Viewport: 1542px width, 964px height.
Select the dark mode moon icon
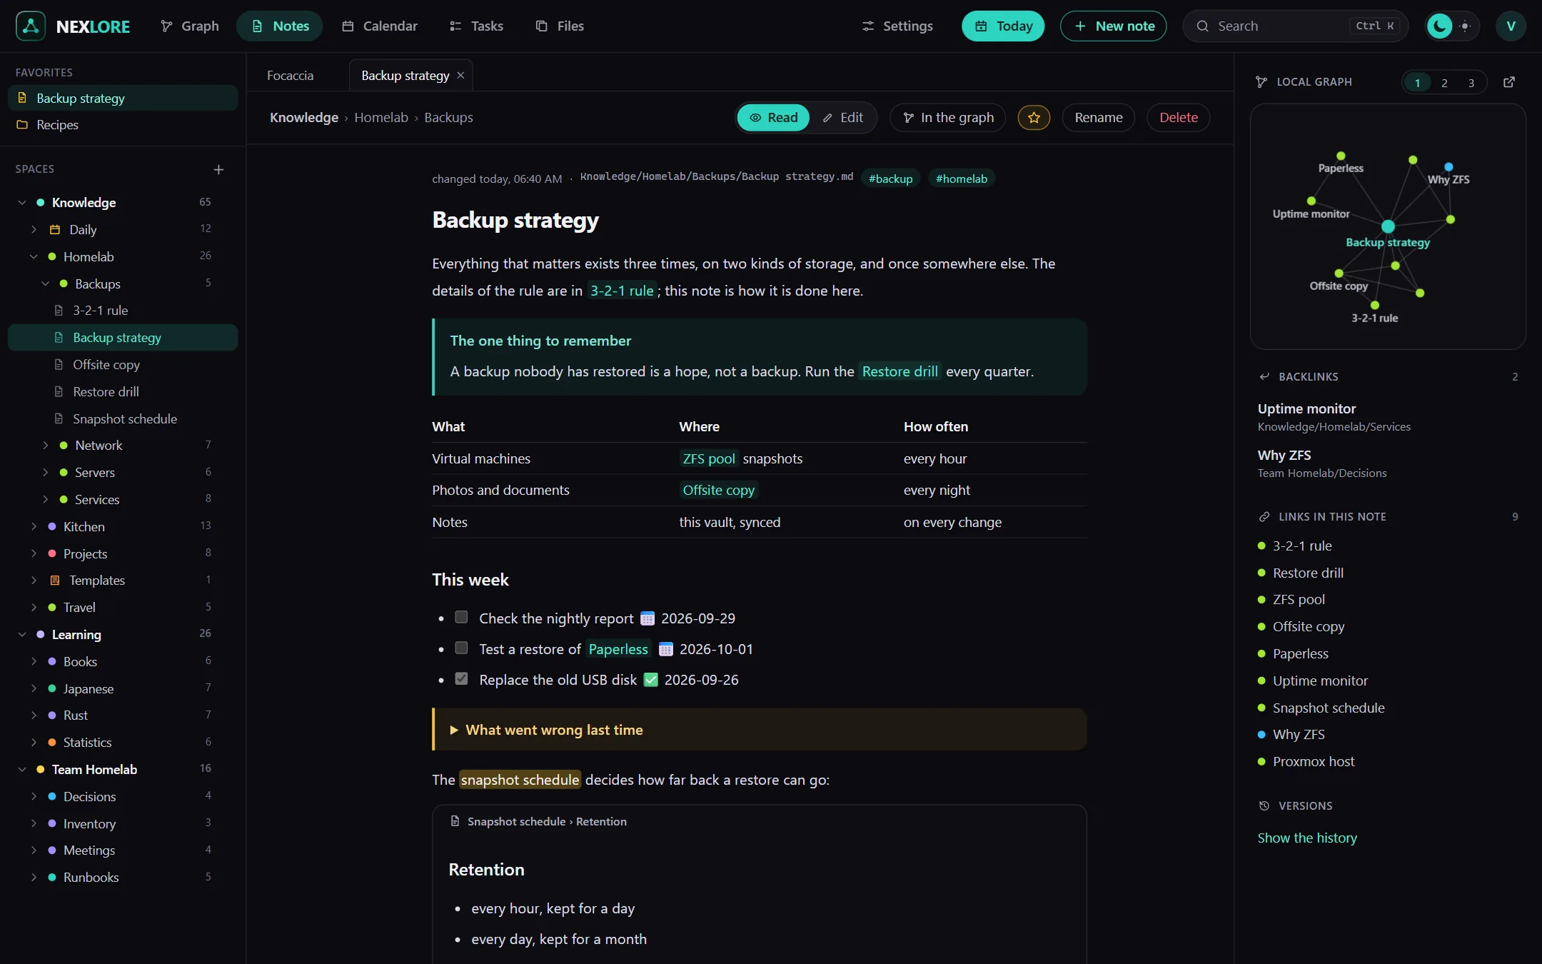pos(1439,26)
